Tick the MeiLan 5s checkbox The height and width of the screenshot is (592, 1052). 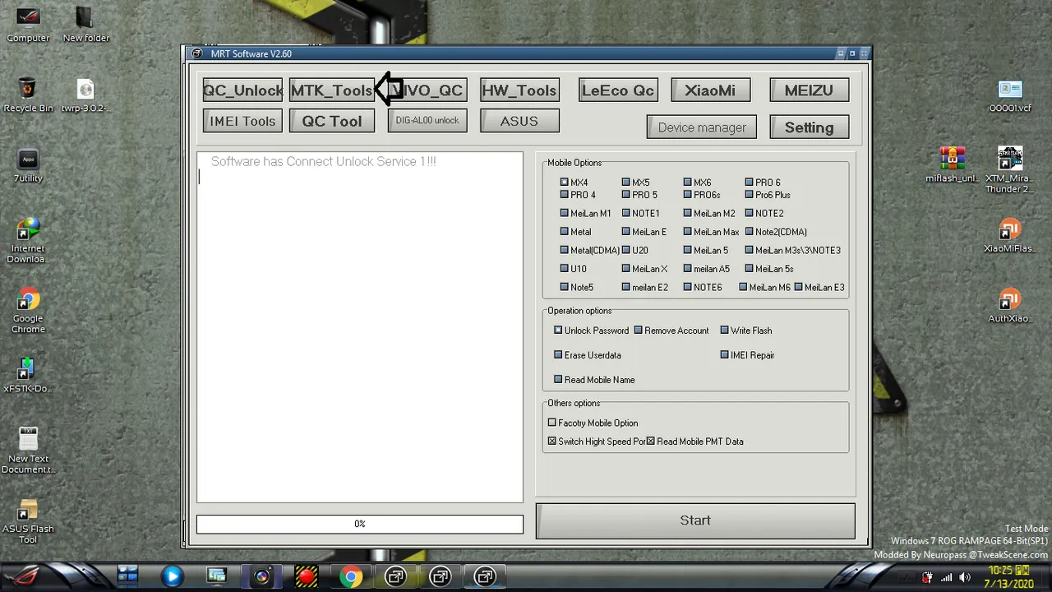(x=750, y=269)
